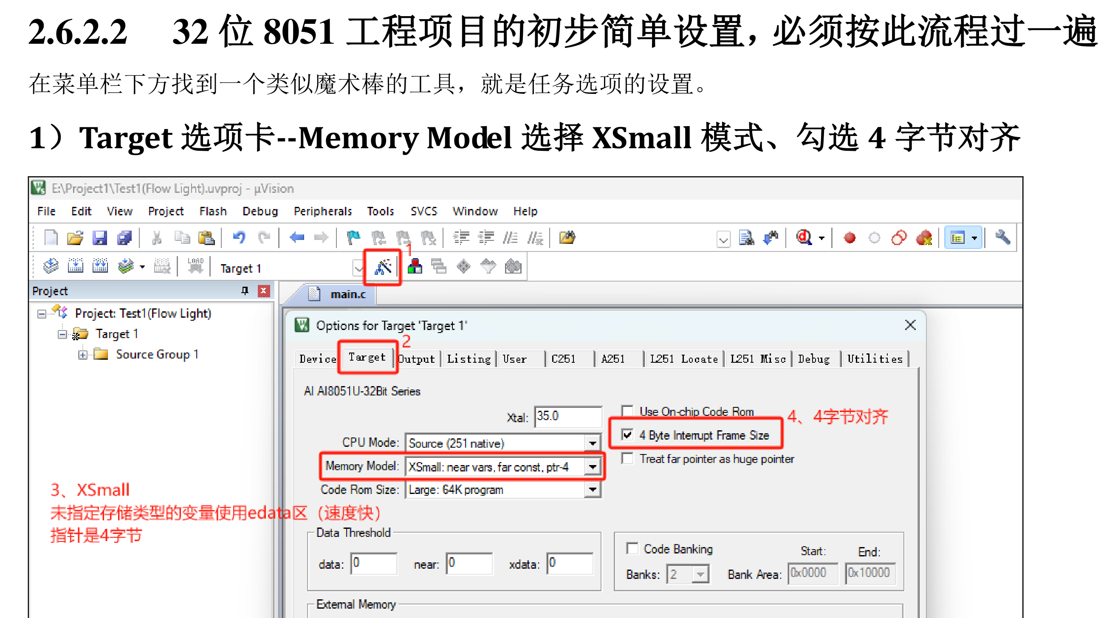Open the Project menu
Image resolution: width=1112 pixels, height=618 pixels.
166,211
